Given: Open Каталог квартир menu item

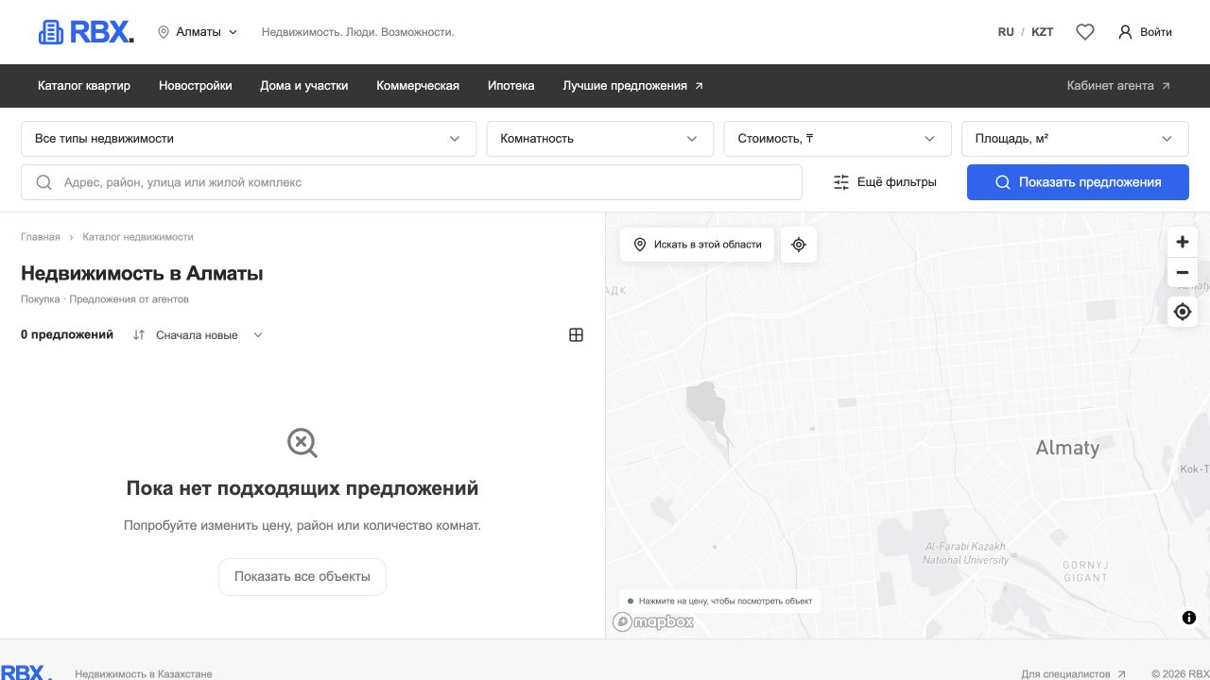Looking at the screenshot, I should (84, 85).
